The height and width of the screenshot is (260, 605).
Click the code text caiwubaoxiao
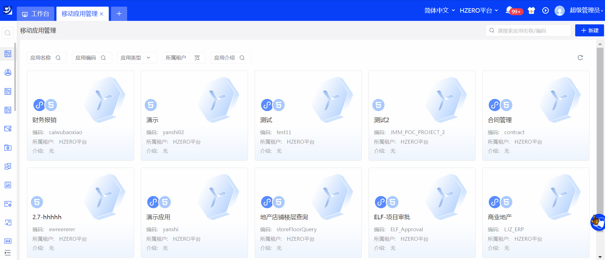[65, 132]
